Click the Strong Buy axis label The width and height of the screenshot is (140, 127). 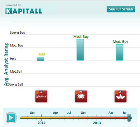click(x=17, y=32)
